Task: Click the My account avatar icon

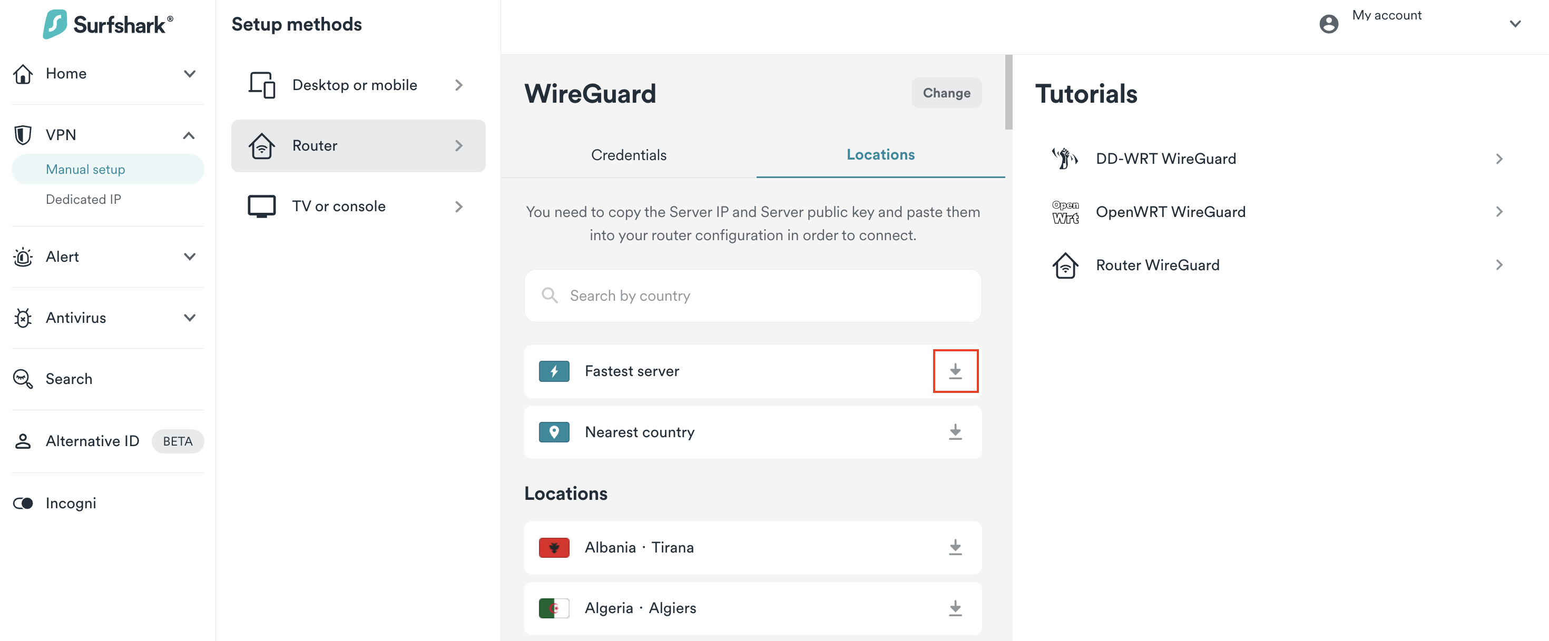Action: [1328, 24]
